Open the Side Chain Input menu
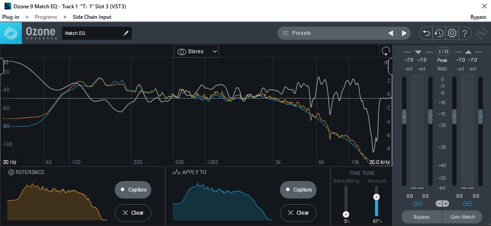Viewport: 491px width, 226px height. (92, 17)
